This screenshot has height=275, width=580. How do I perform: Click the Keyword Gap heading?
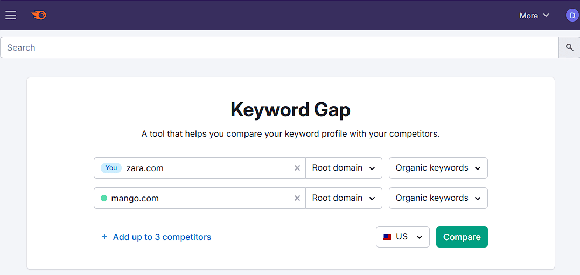pos(290,110)
